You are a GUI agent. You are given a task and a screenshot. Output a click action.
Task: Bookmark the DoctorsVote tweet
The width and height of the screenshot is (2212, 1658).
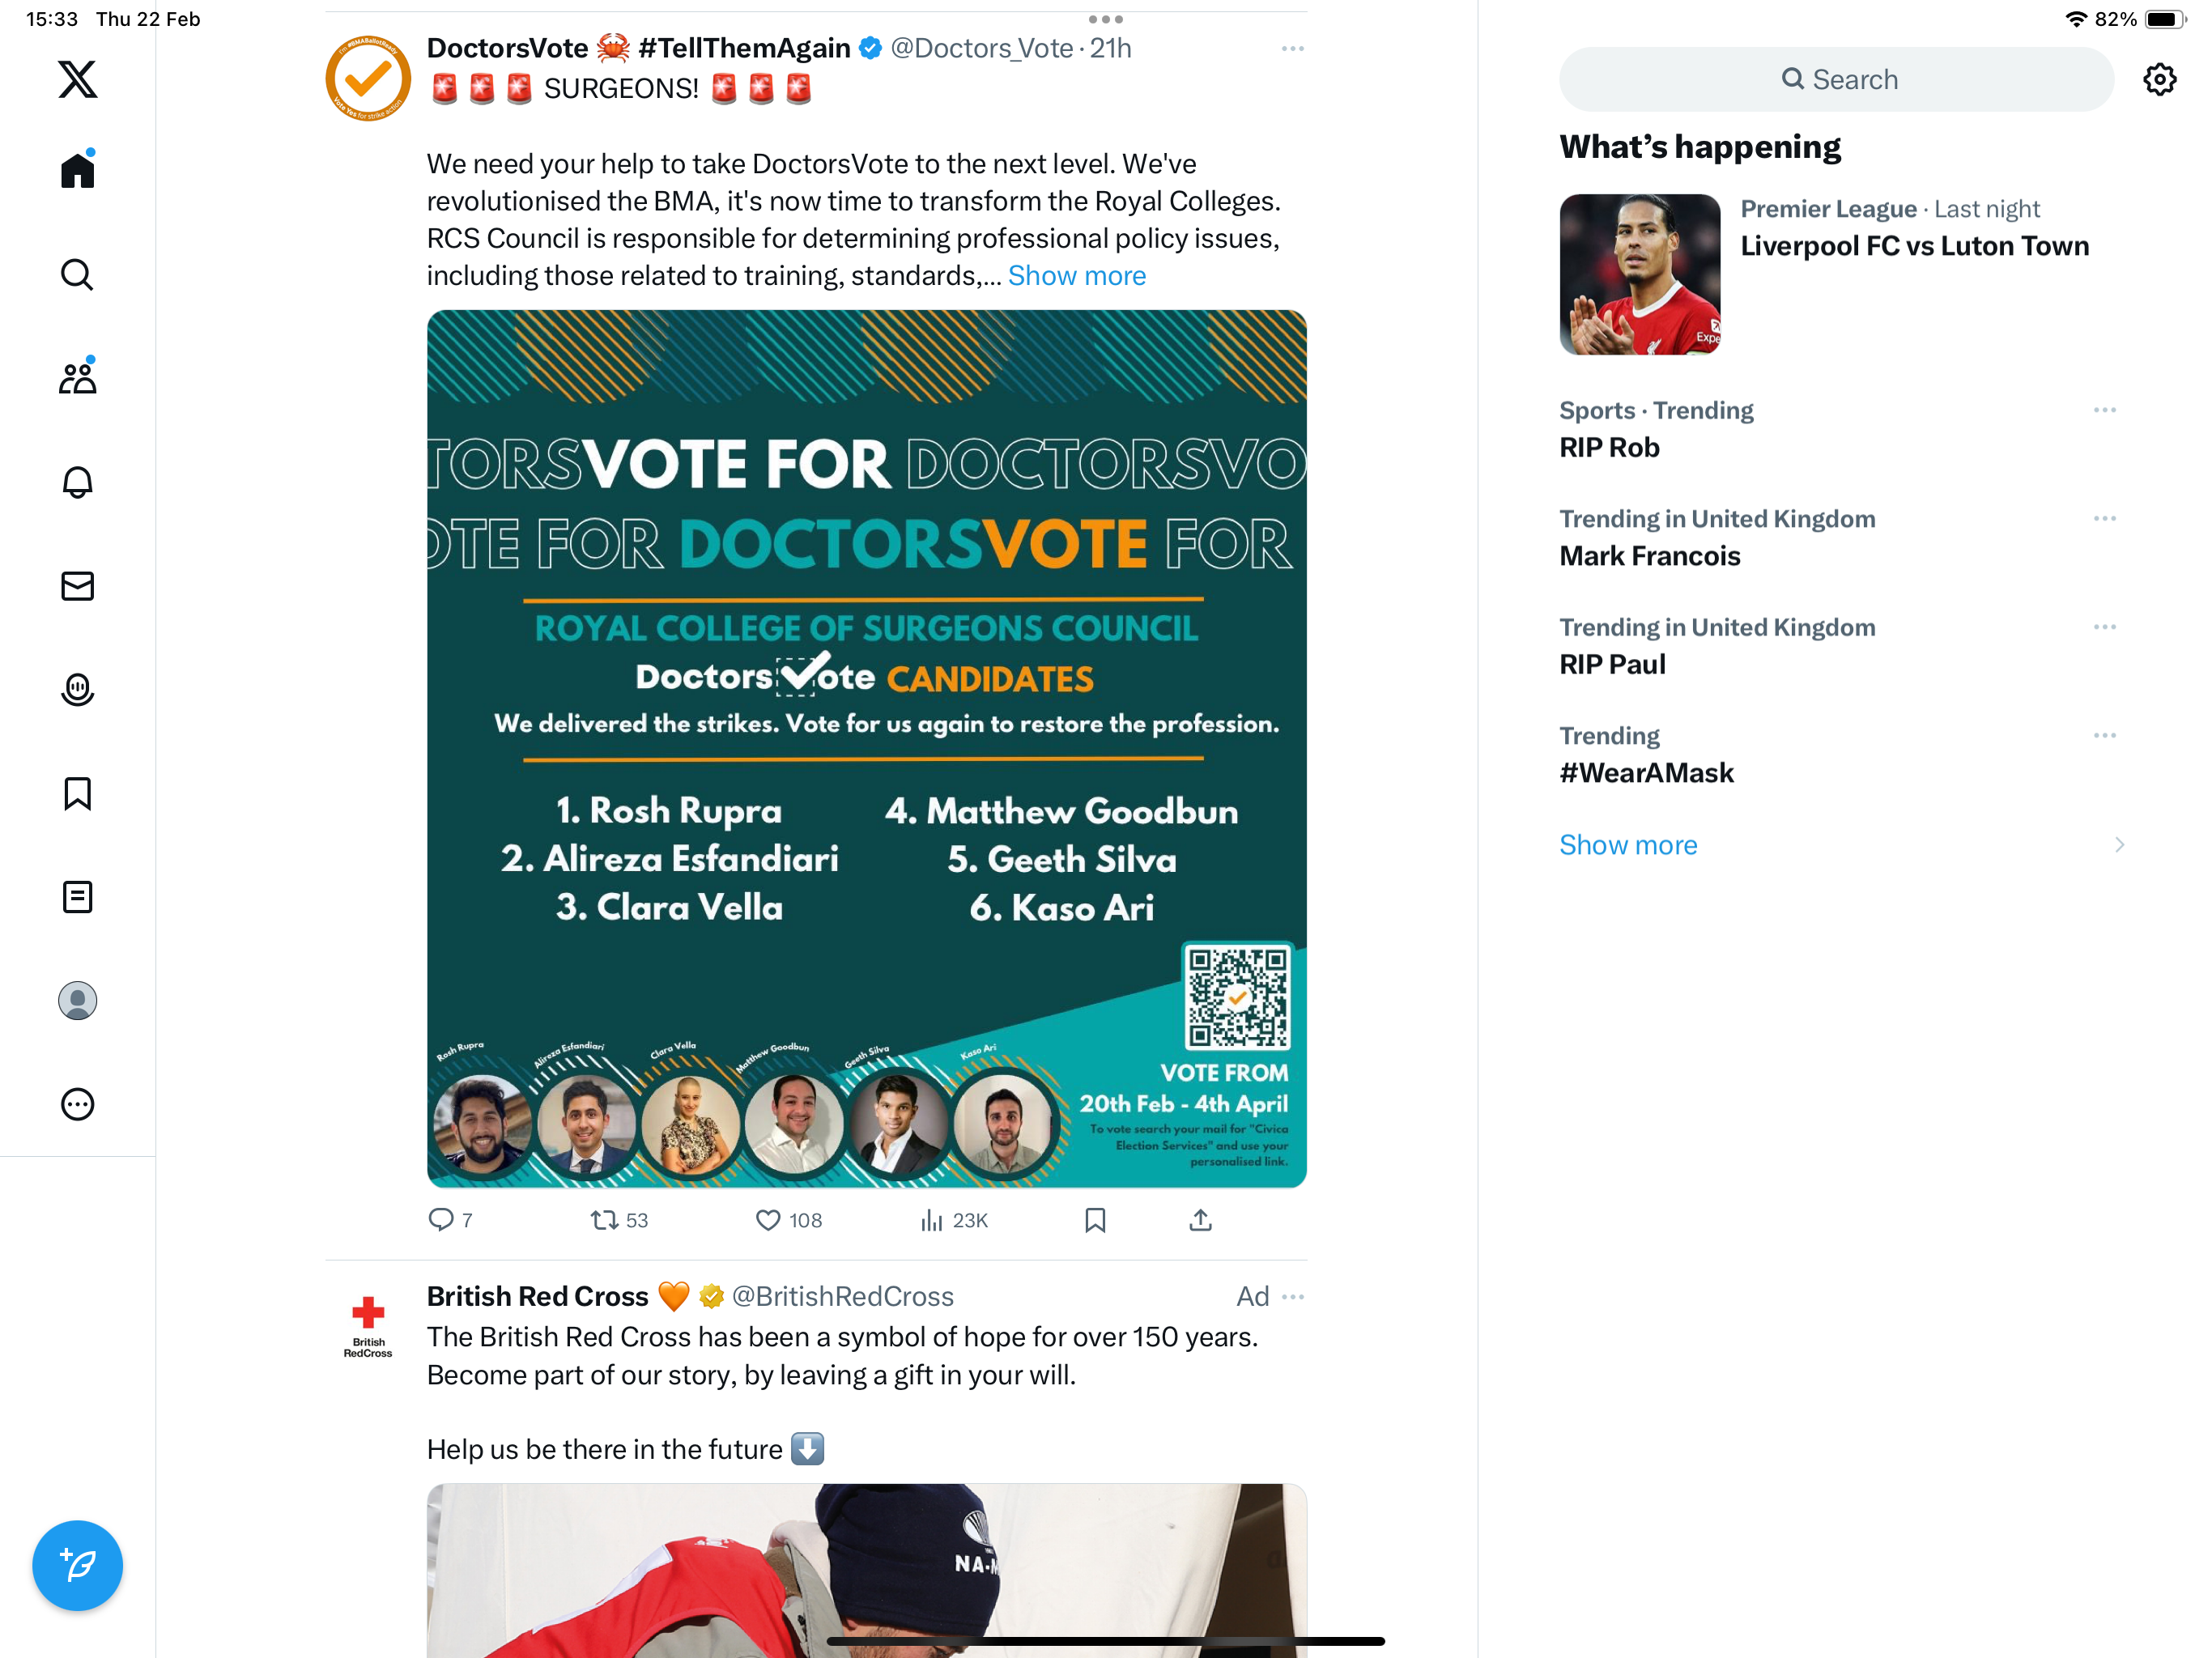[1095, 1220]
